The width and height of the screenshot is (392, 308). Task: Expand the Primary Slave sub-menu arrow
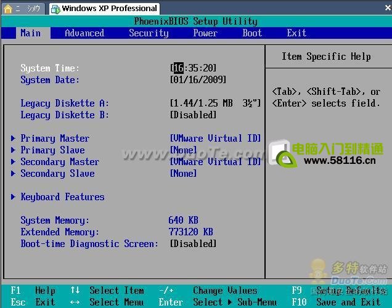[14, 150]
